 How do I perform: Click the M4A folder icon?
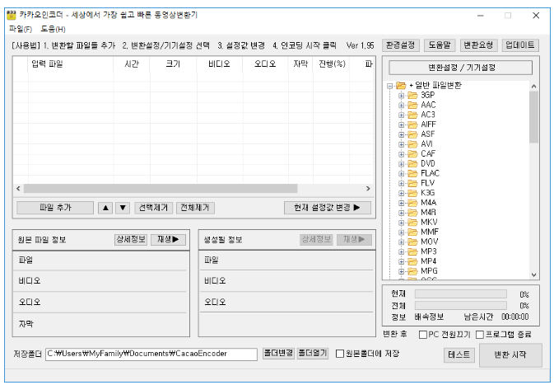coord(412,203)
